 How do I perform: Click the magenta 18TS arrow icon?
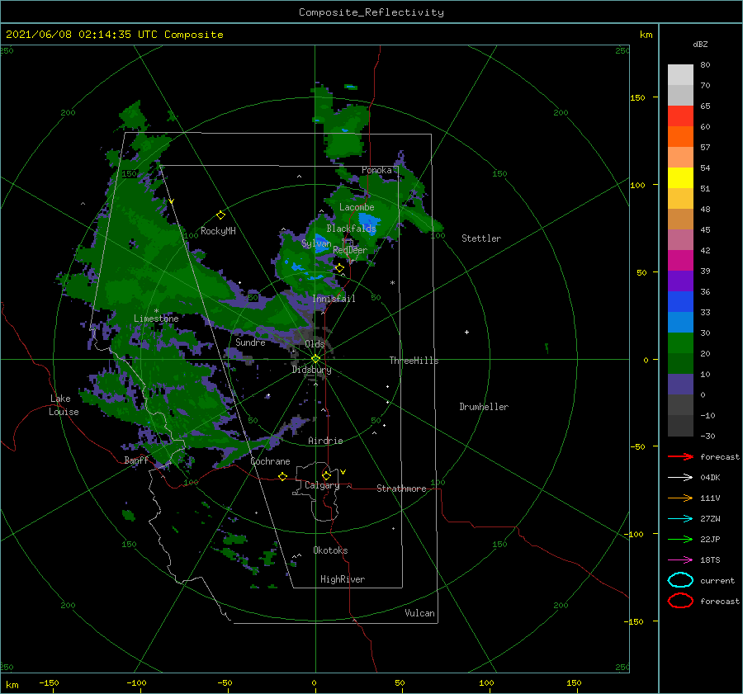680,560
